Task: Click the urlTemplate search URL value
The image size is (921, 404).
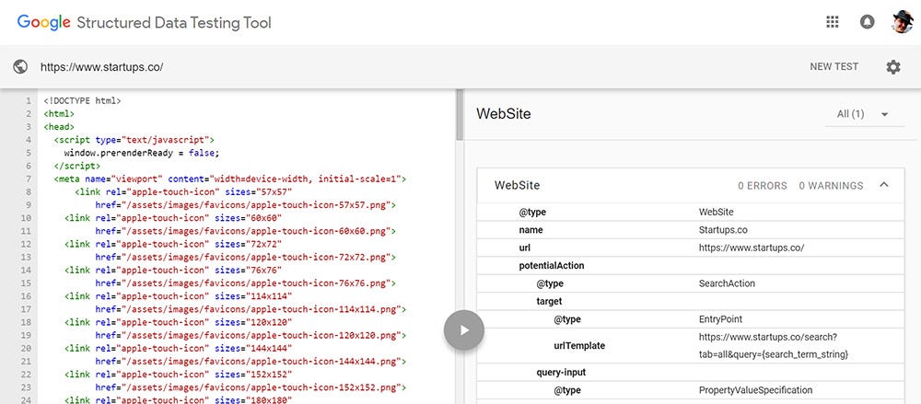Action: tap(774, 346)
